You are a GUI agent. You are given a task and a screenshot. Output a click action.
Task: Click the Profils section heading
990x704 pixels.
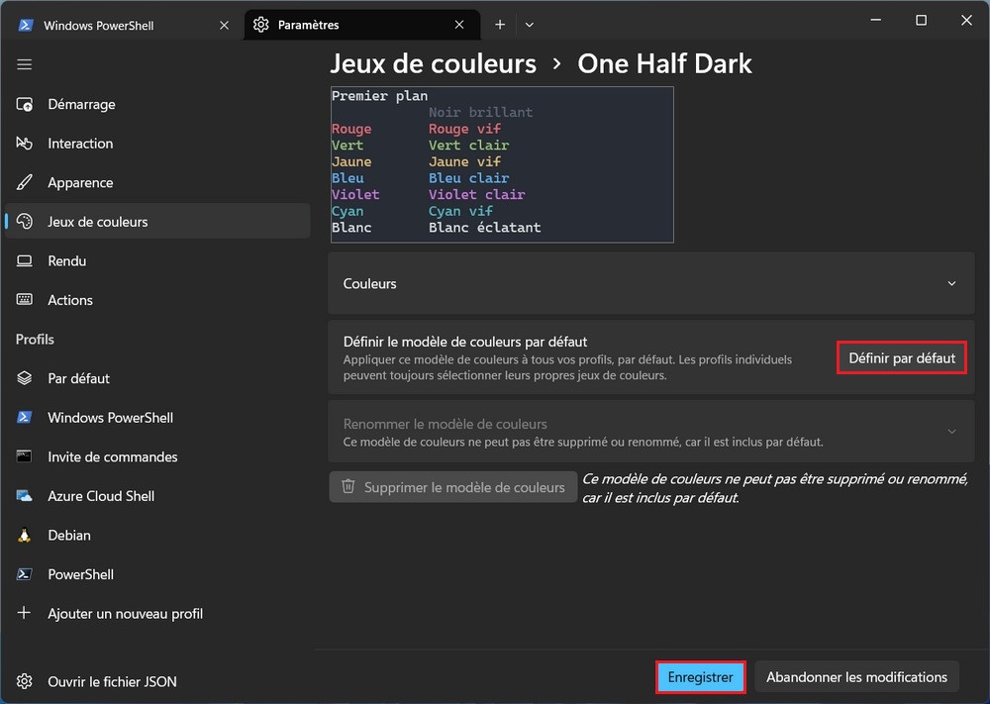[35, 339]
